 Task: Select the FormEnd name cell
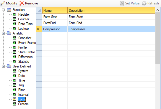click(55, 23)
